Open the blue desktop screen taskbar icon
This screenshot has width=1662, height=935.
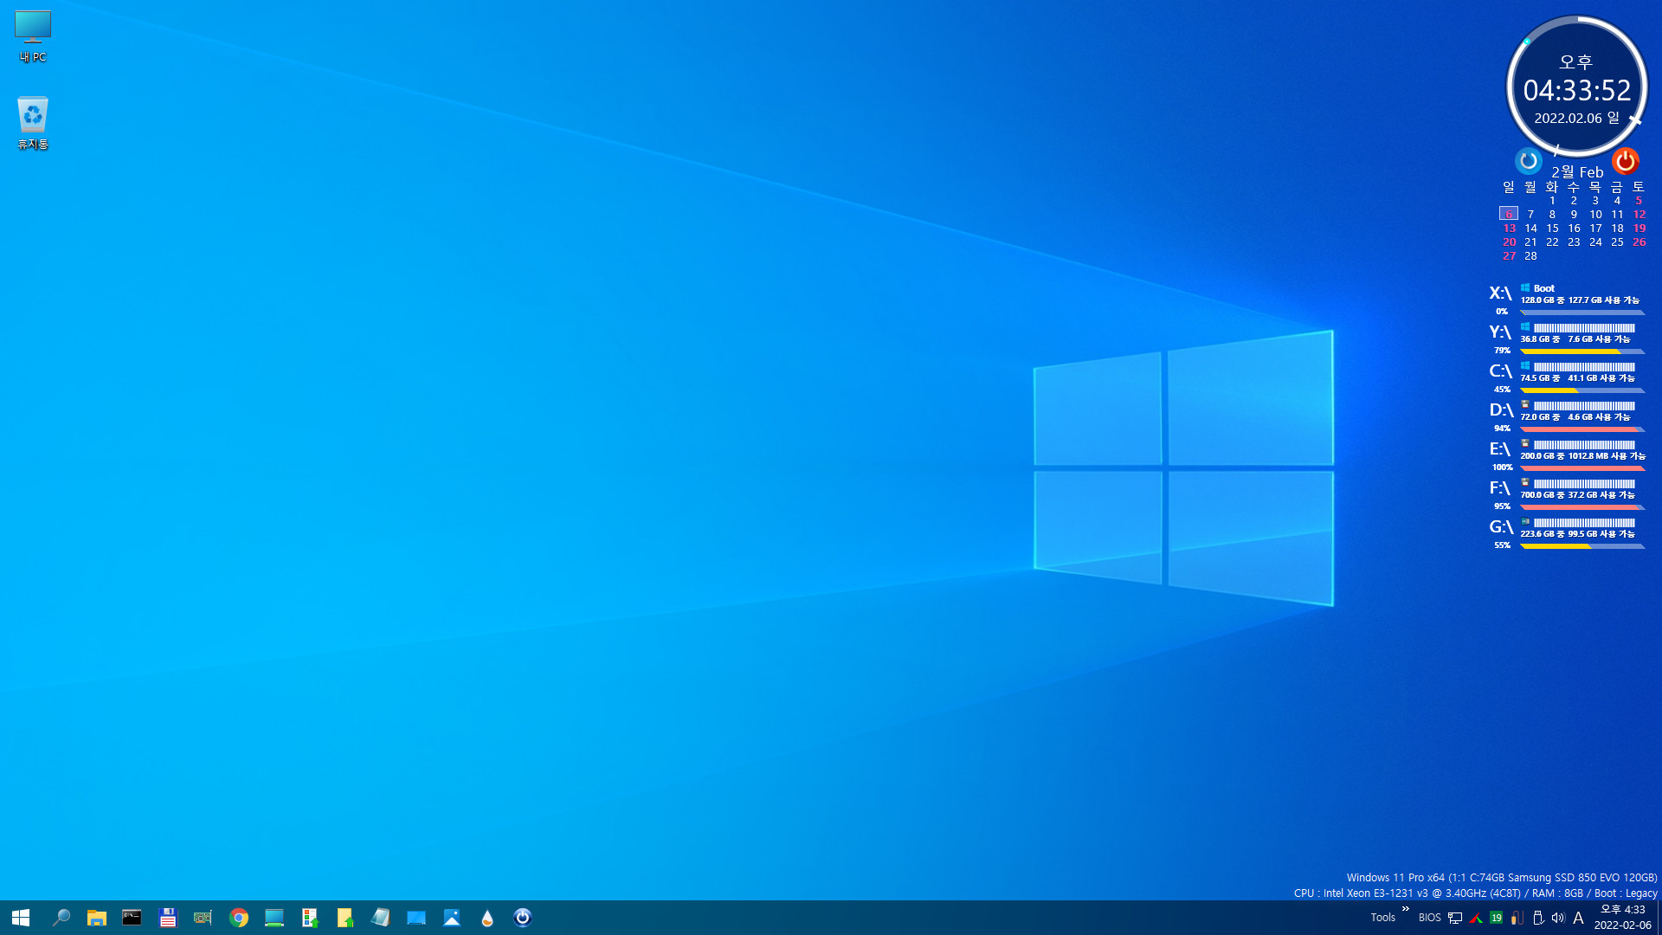(416, 918)
